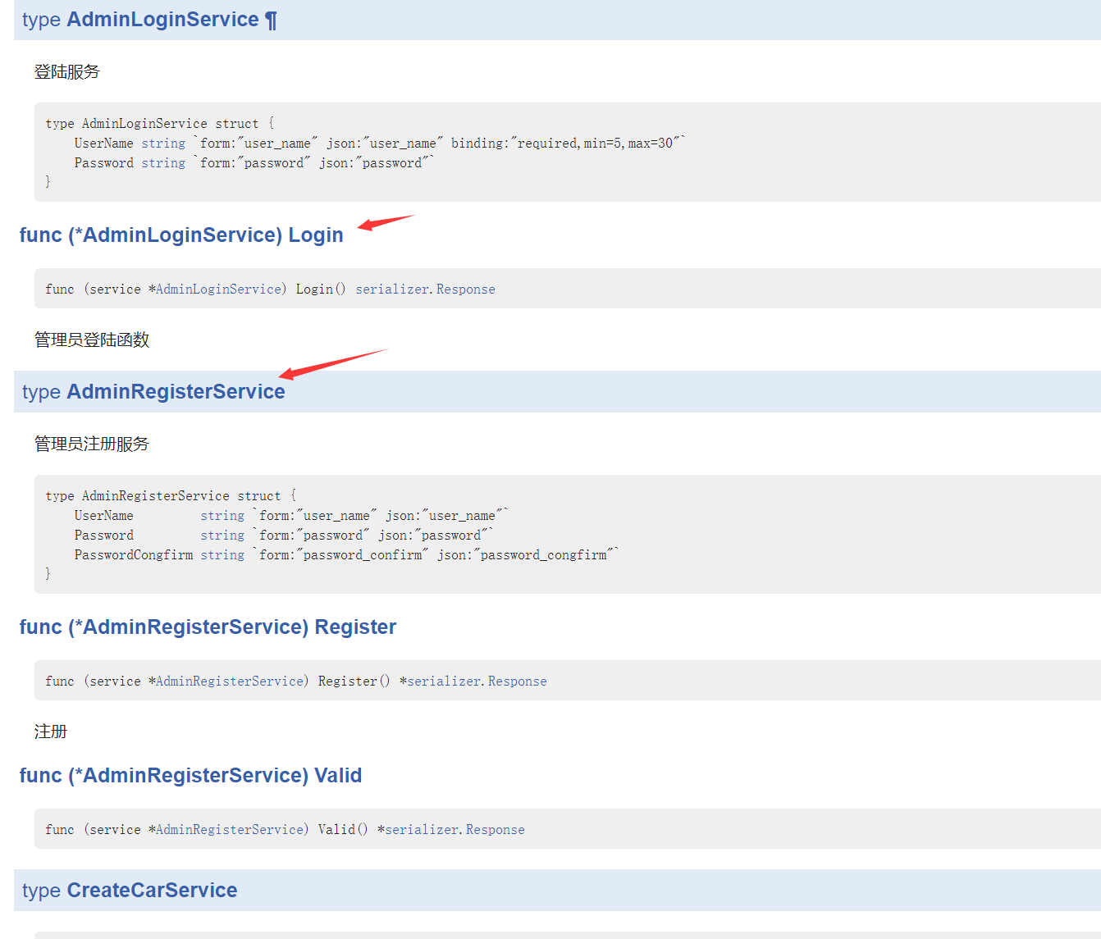
Task: Click form:"password_confirm" tag text
Action: pos(344,554)
